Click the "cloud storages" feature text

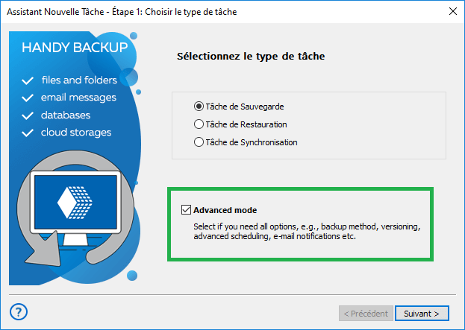[76, 133]
